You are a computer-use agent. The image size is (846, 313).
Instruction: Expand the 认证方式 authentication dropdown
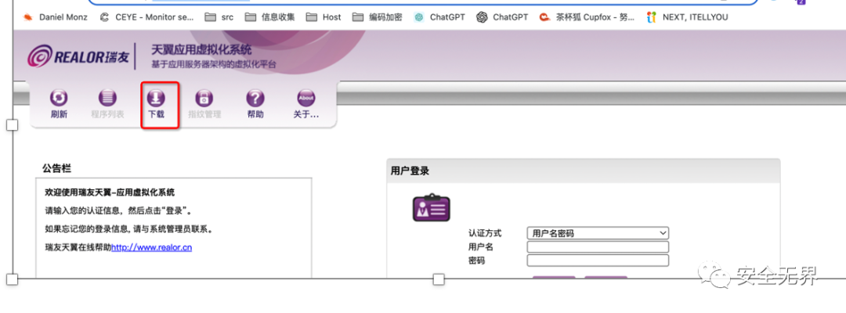coord(598,233)
